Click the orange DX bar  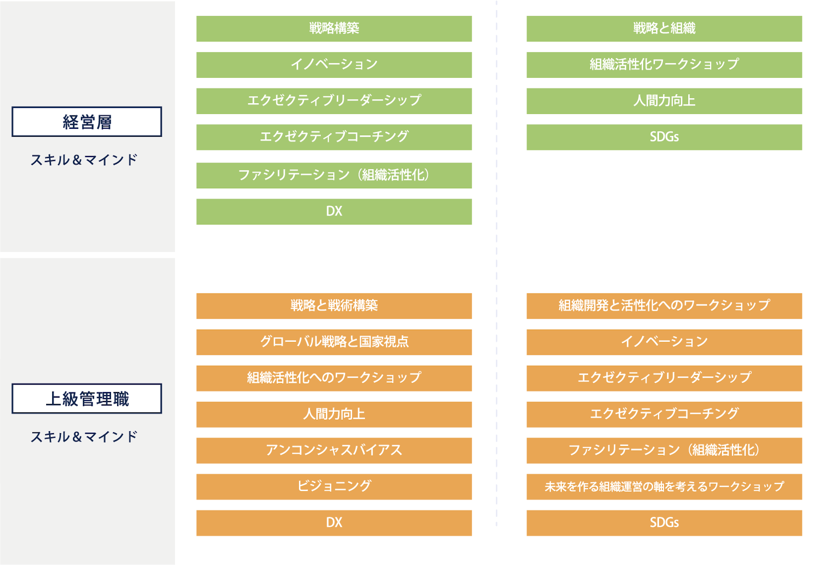(334, 523)
